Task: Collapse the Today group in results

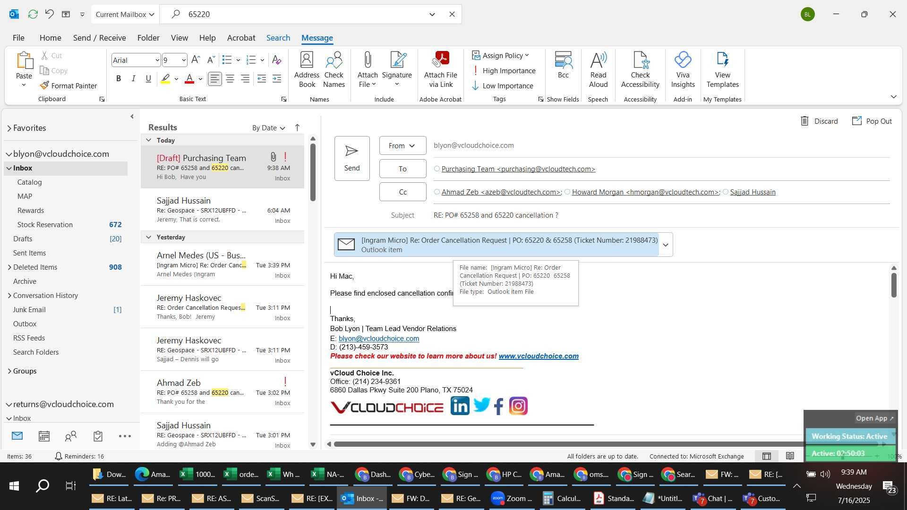Action: click(x=148, y=140)
